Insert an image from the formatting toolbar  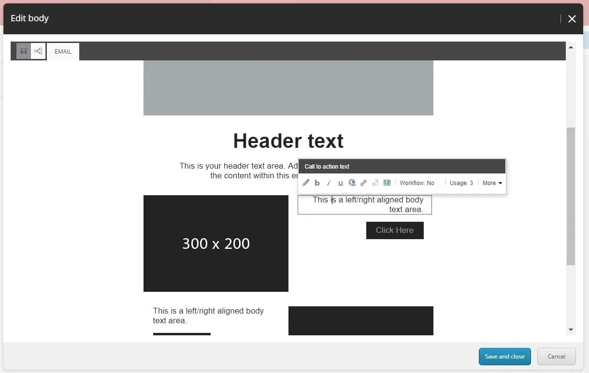coord(387,183)
